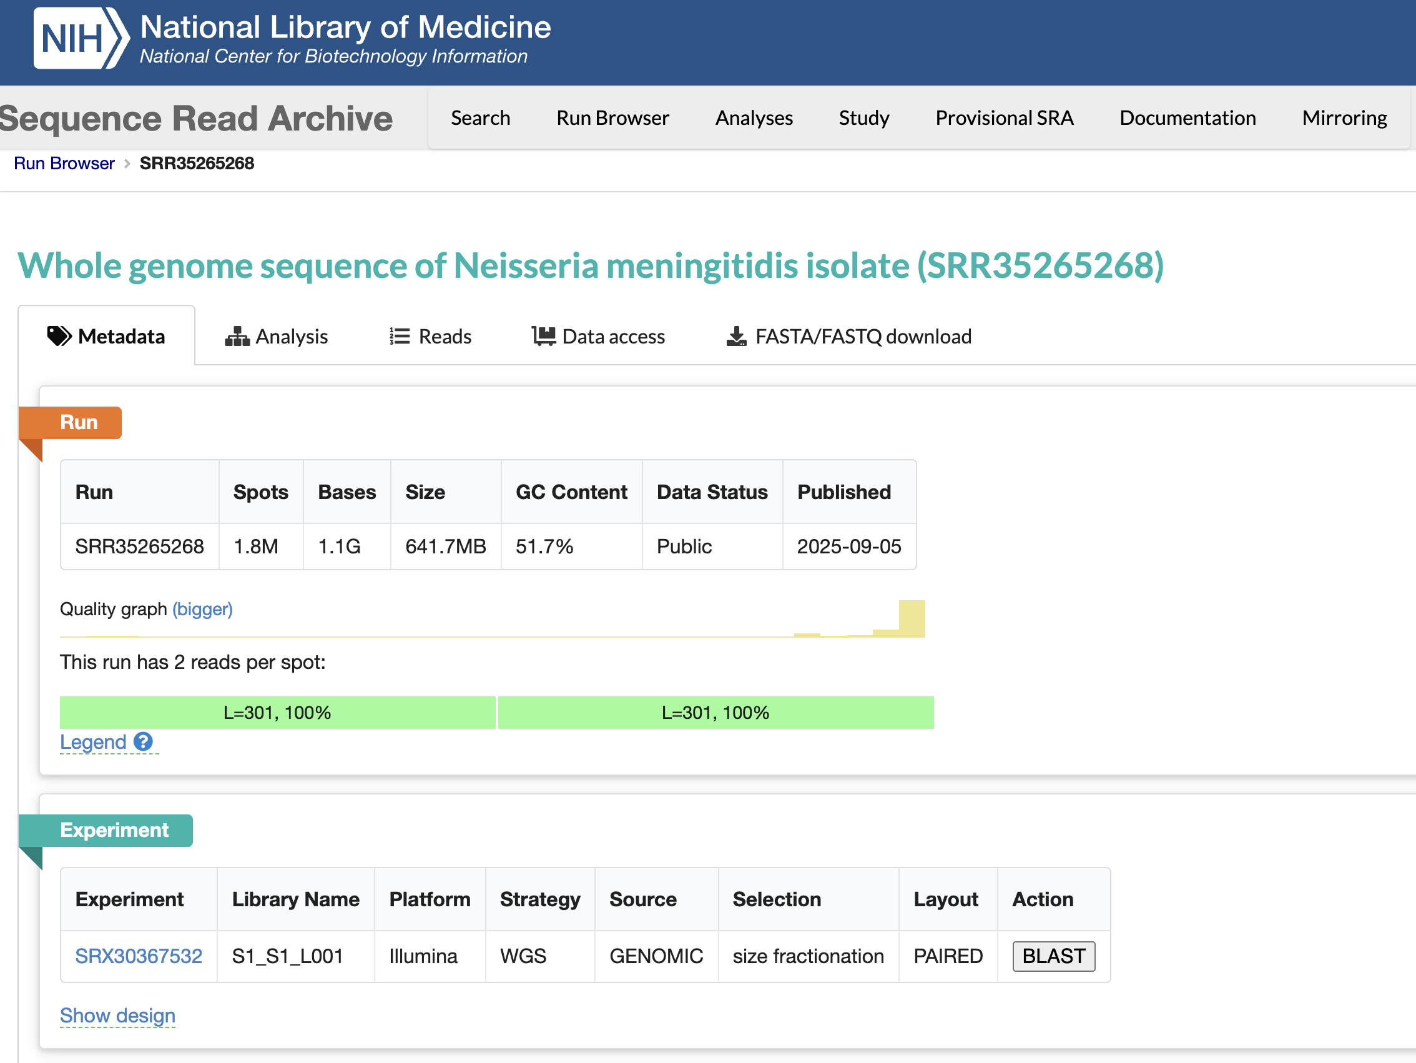Click the Analysis hierarchy icon
This screenshot has height=1063, width=1416.
[x=237, y=336]
